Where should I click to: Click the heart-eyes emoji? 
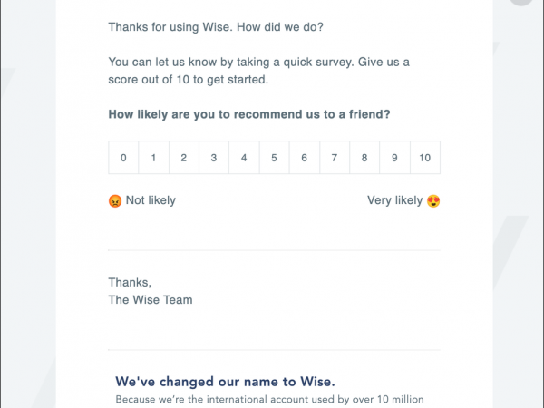click(433, 200)
